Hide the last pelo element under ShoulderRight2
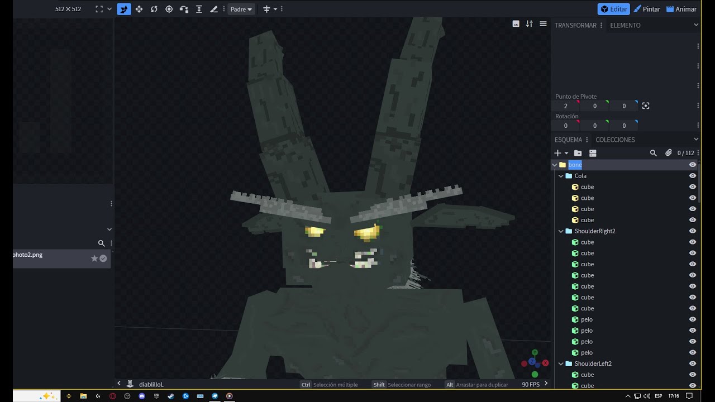The image size is (715, 402). click(x=693, y=352)
